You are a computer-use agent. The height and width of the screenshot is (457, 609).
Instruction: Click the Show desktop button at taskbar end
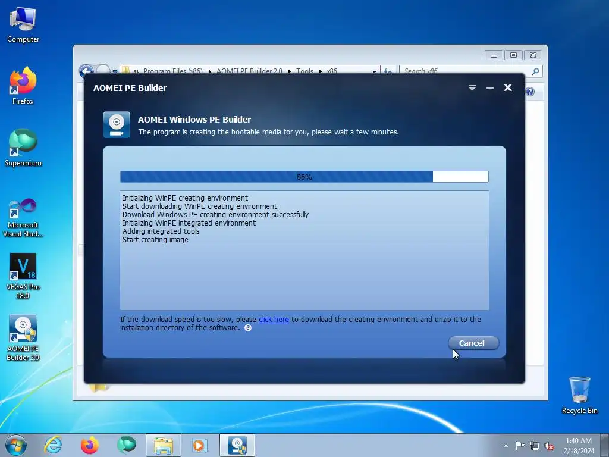point(605,445)
